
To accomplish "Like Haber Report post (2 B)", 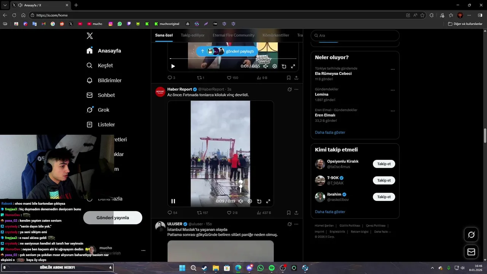I will [x=232, y=213].
